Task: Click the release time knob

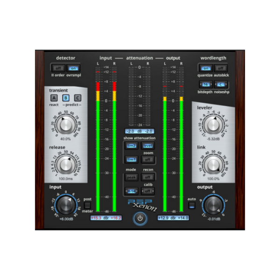Action: (x=66, y=165)
